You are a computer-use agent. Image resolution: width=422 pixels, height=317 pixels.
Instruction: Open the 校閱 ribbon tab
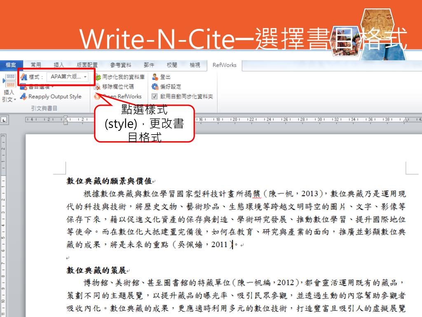tap(172, 65)
